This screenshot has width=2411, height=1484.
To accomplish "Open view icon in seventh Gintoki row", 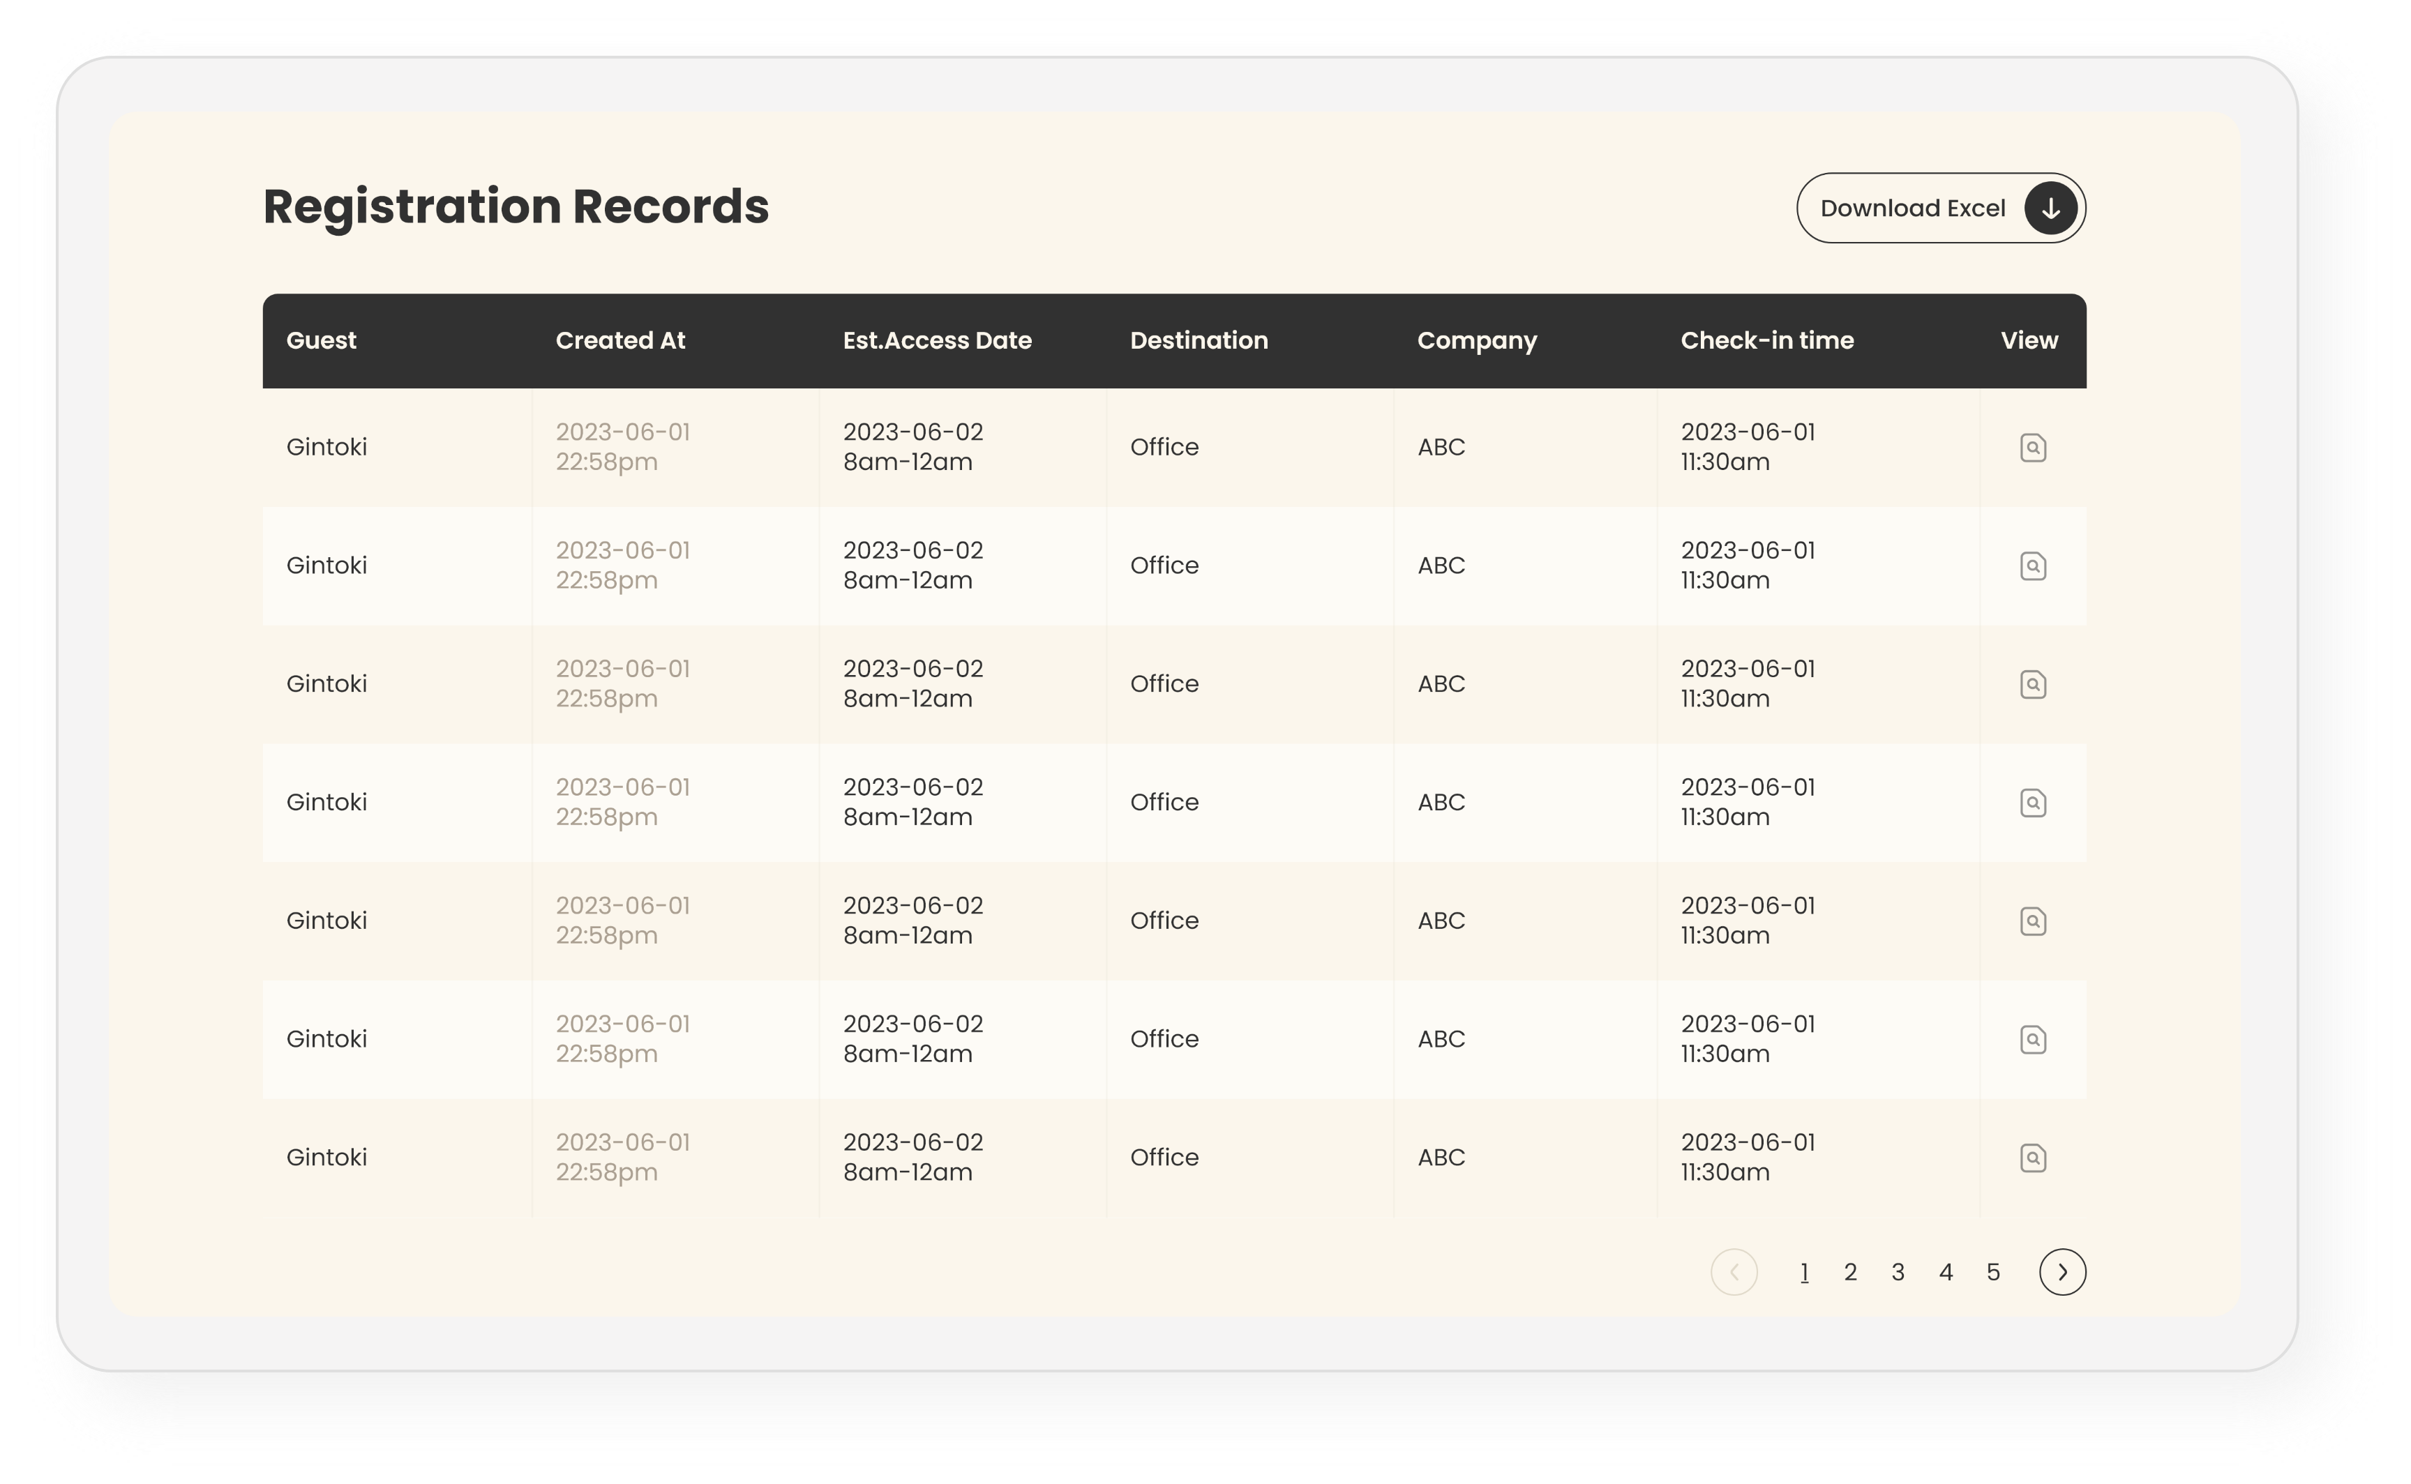I will [2033, 1158].
